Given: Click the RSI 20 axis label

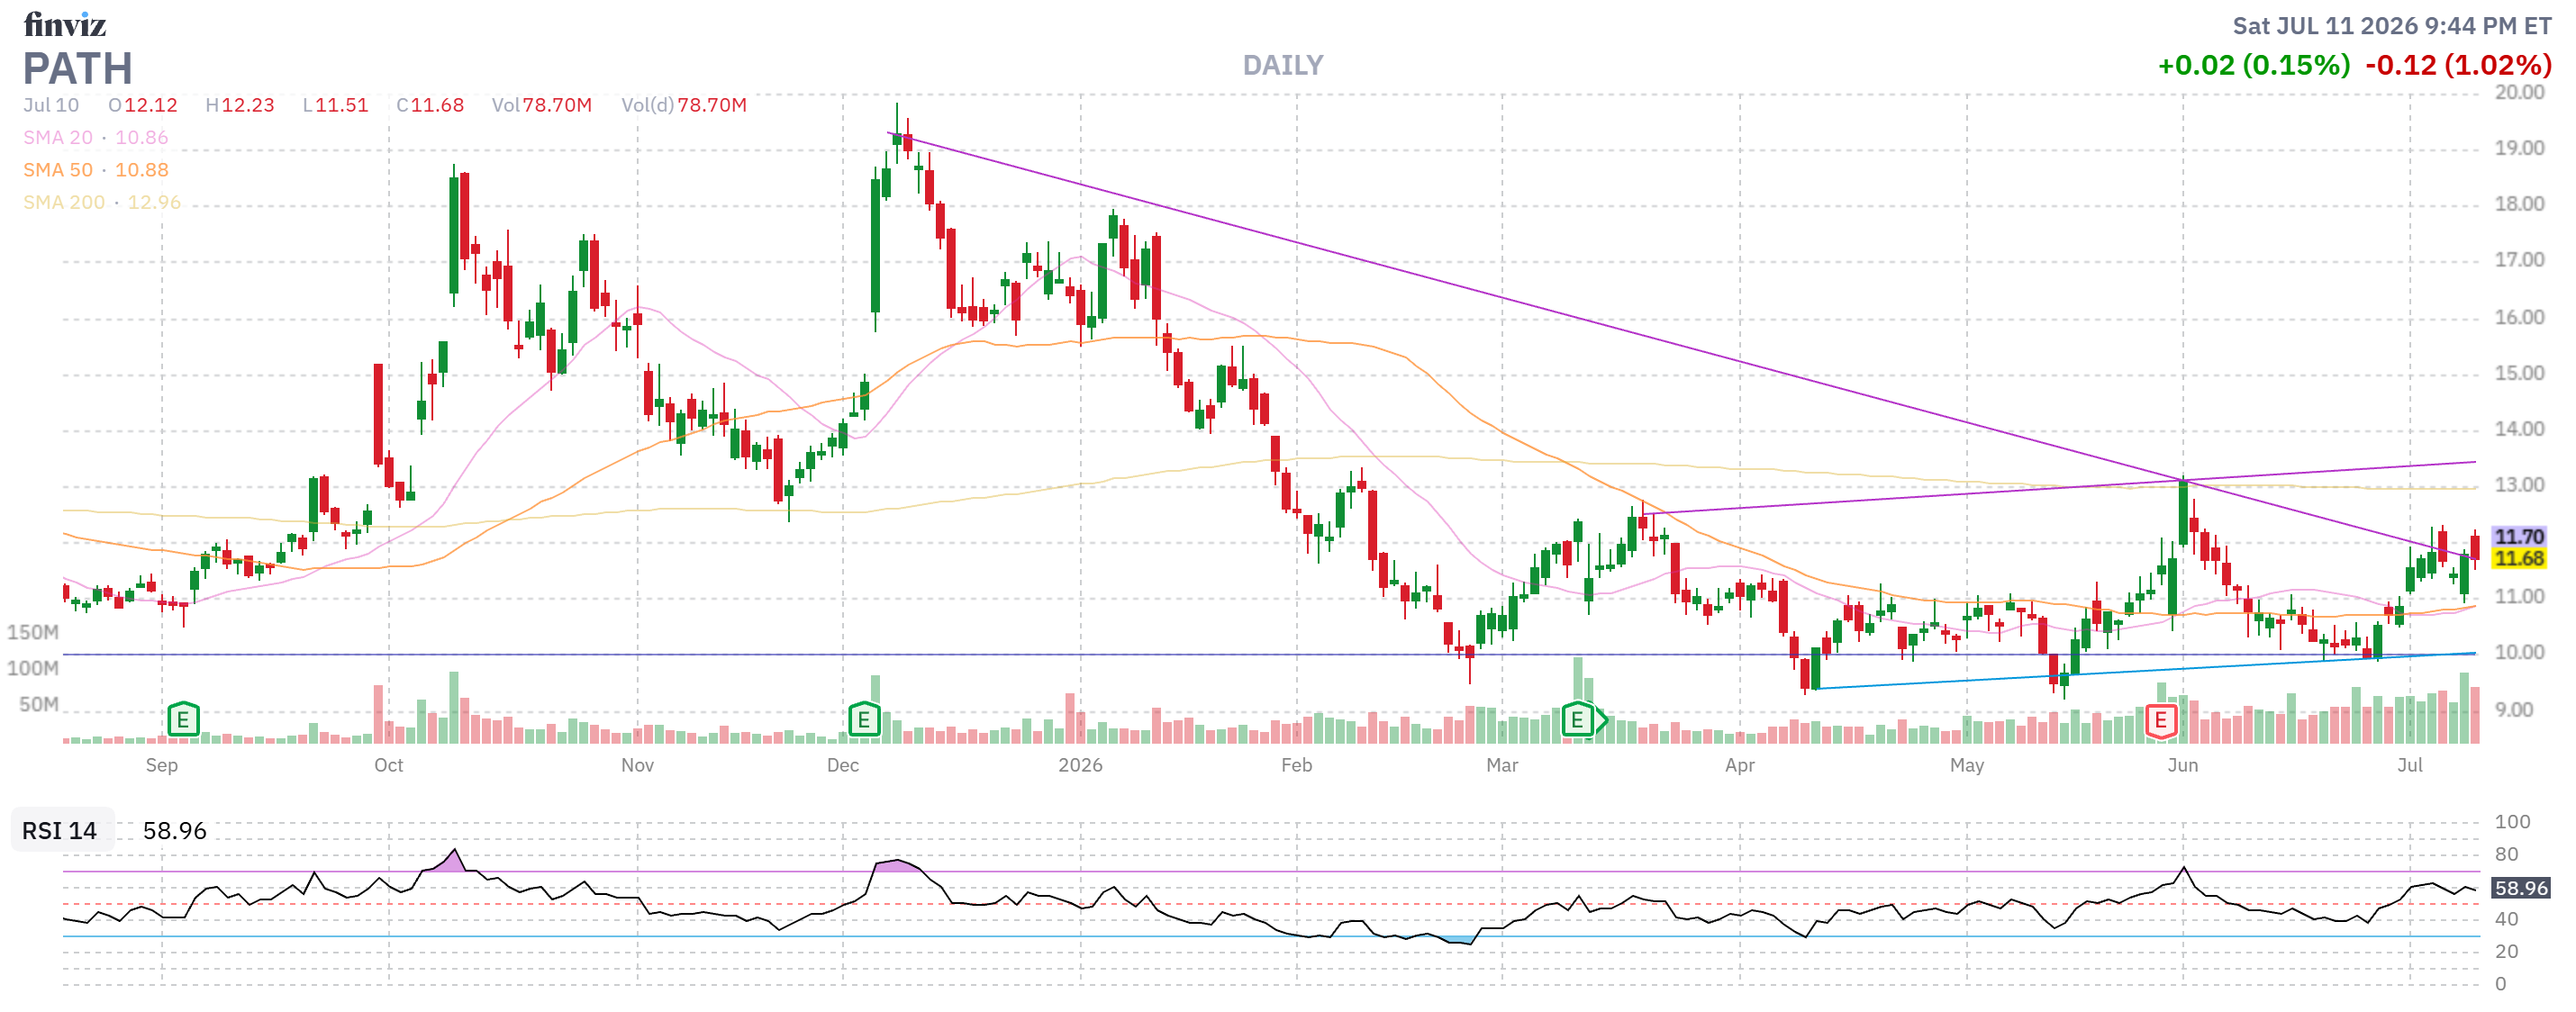Looking at the screenshot, I should tap(2507, 951).
